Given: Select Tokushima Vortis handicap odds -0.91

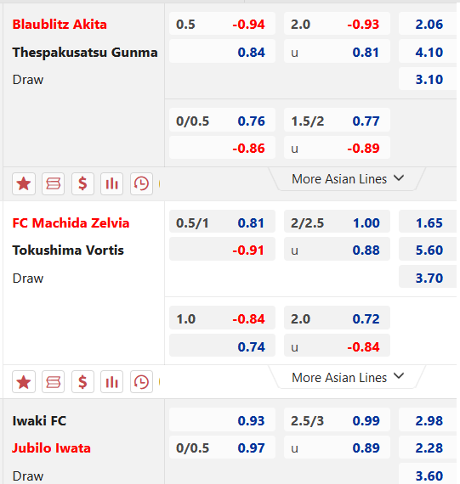Looking at the screenshot, I should tap(222, 250).
